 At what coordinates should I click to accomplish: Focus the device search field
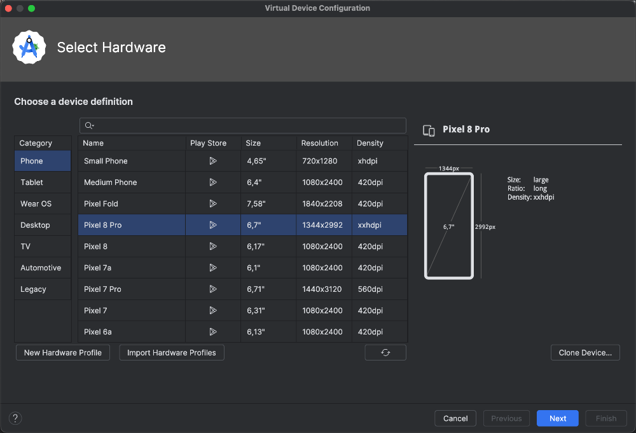tap(243, 126)
